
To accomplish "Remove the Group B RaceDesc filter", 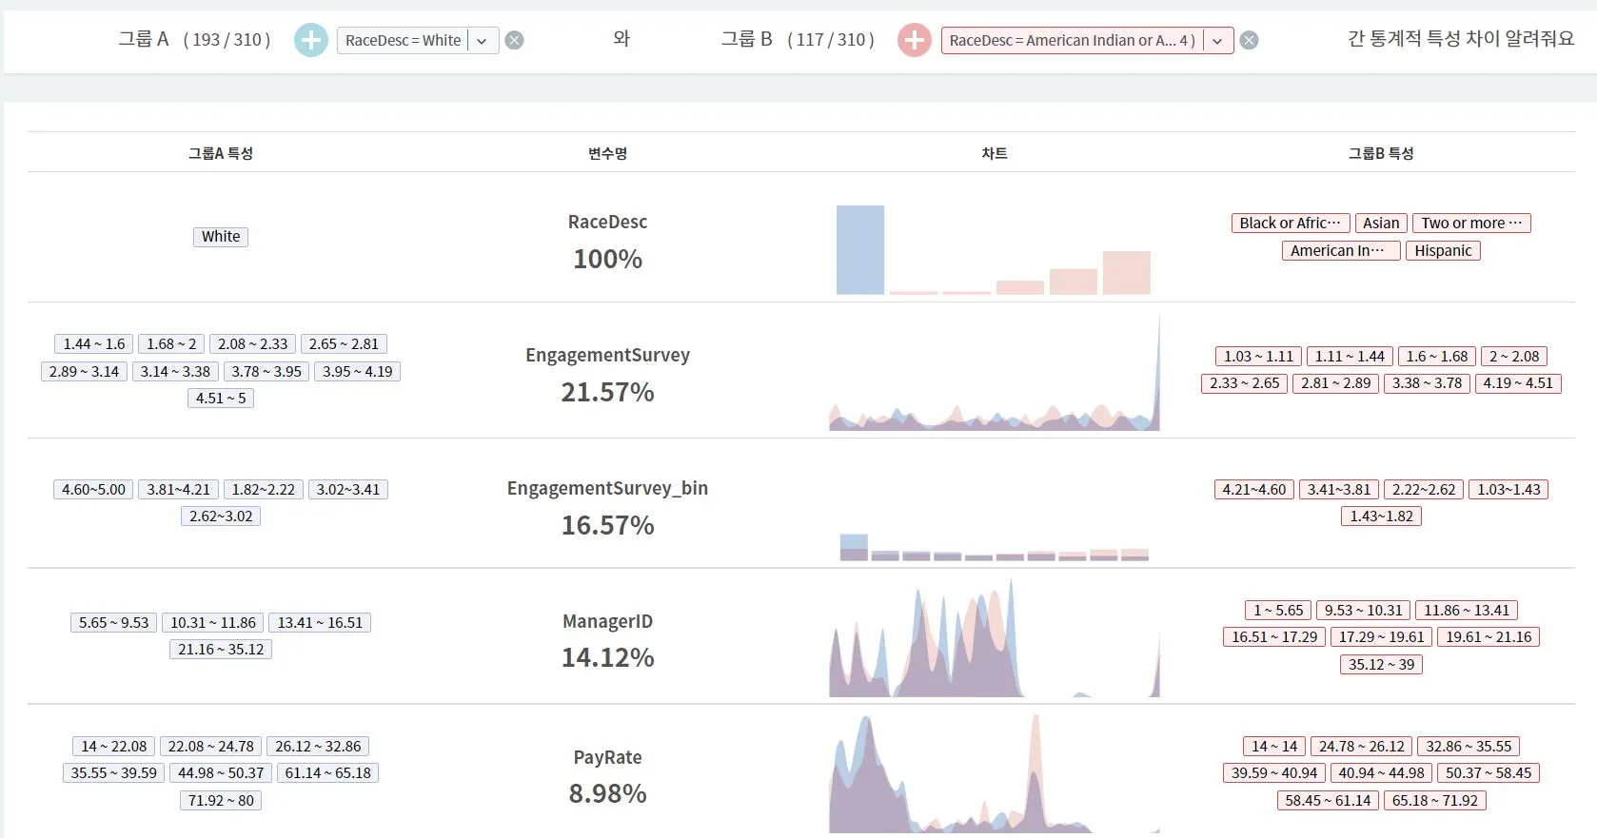I will pos(1250,40).
